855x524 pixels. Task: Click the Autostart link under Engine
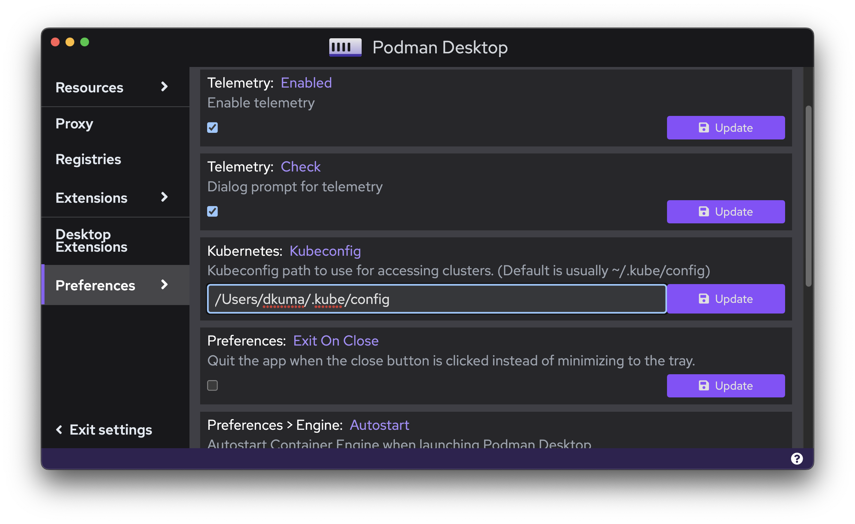tap(379, 425)
